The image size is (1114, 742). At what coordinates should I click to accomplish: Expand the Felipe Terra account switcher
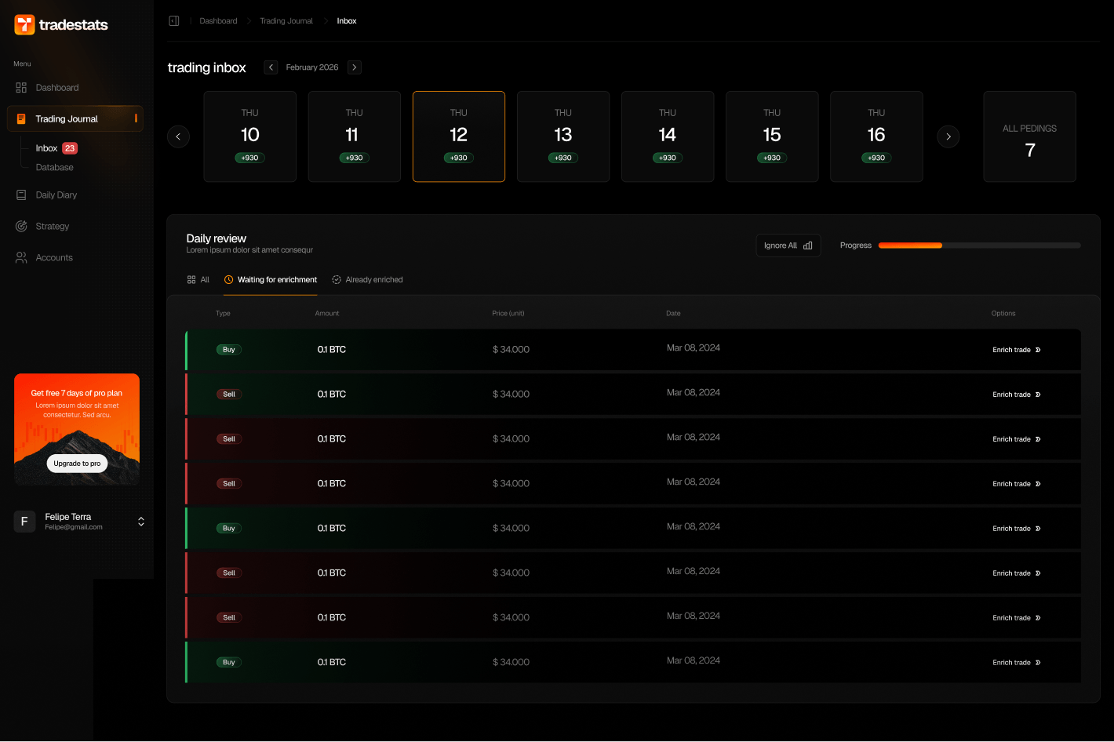coord(140,522)
